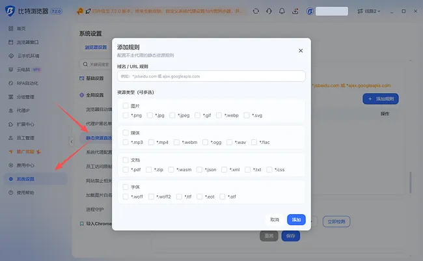Image resolution: width=423 pixels, height=261 pixels.
Task: Select 静态资源直连 in settings list
Action: (x=99, y=138)
